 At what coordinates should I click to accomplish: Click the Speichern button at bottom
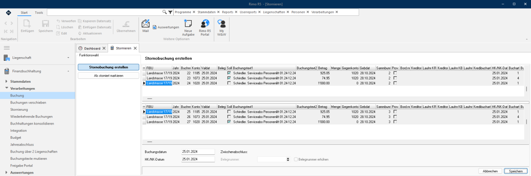(x=516, y=171)
